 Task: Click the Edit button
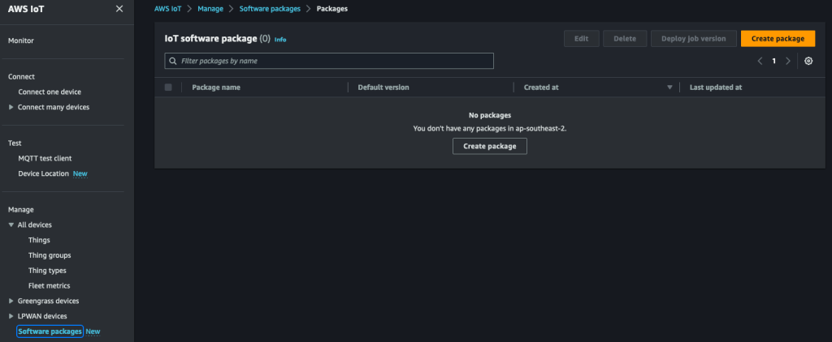pyautogui.click(x=582, y=39)
